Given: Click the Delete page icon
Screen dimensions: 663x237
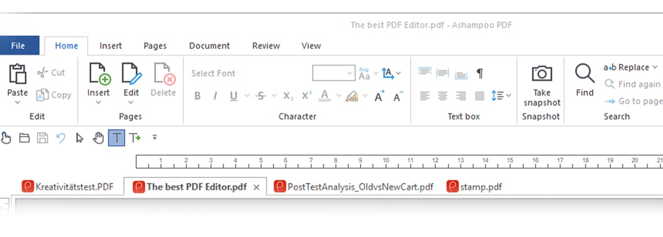Looking at the screenshot, I should click(164, 74).
